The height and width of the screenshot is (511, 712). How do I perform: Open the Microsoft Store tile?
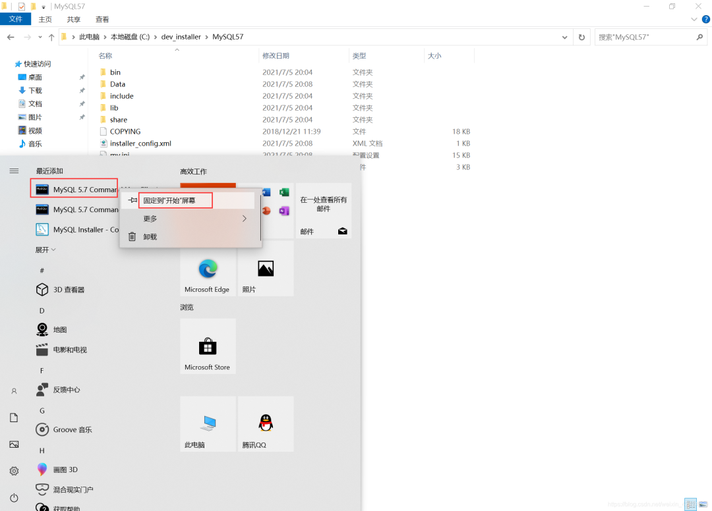[x=208, y=346]
